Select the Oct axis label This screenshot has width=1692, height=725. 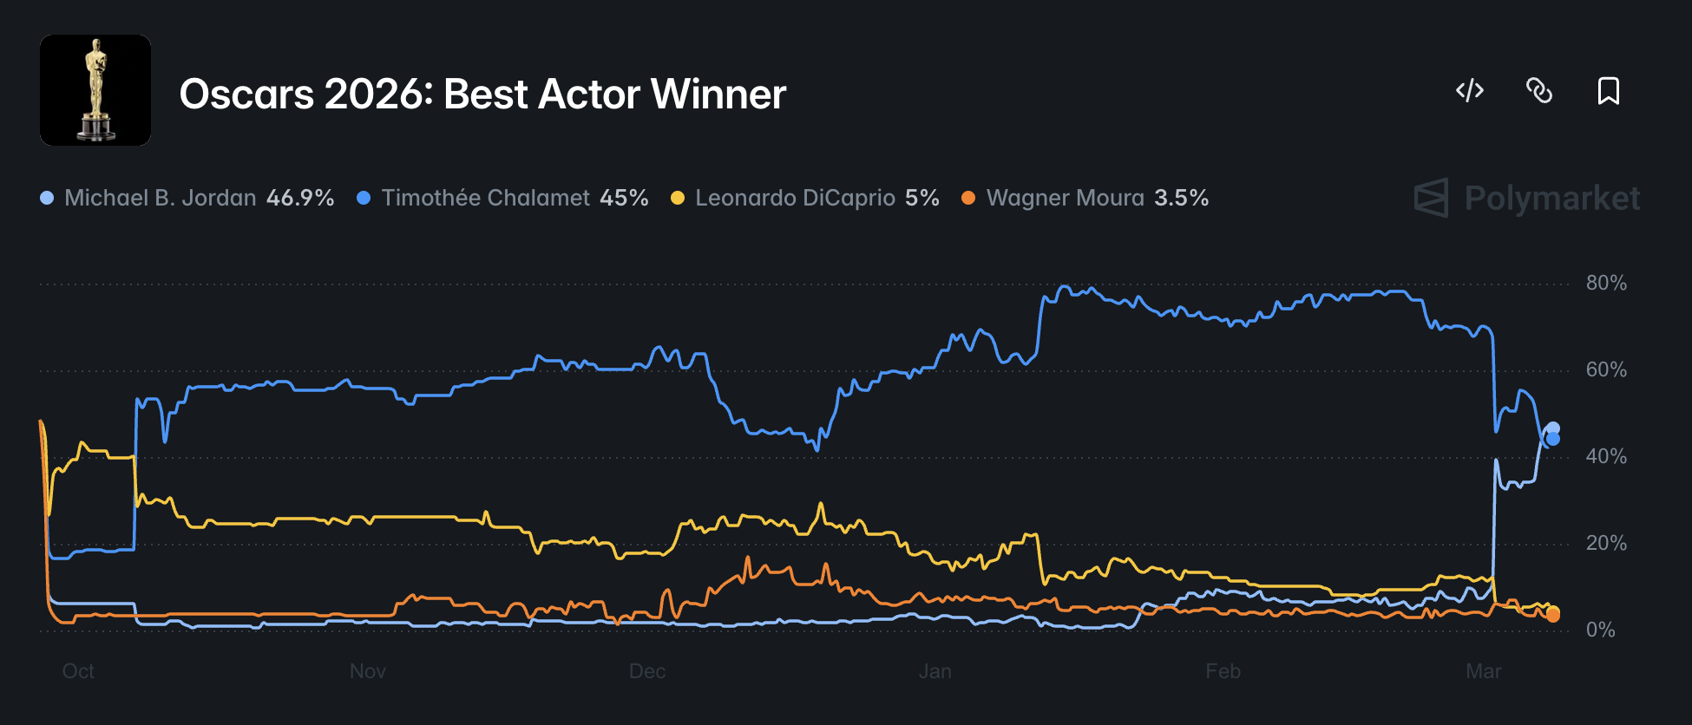[77, 671]
